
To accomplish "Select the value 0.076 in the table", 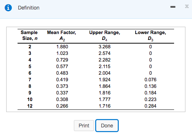I will click(150, 80).
